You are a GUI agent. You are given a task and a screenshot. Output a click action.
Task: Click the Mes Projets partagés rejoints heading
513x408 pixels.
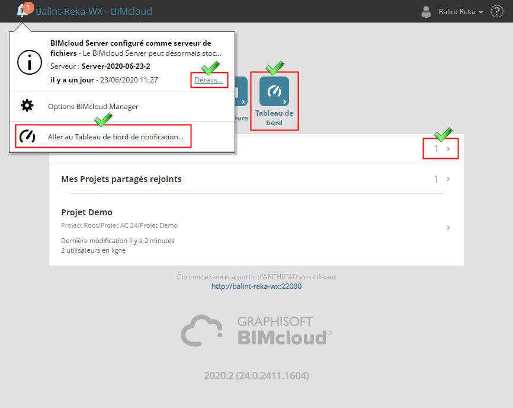pyautogui.click(x=121, y=179)
